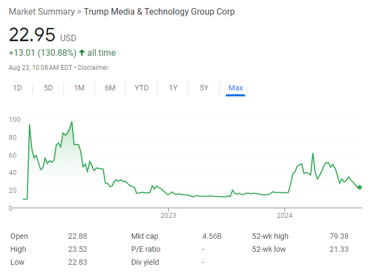This screenshot has height=274, width=370.
Task: Click the Trump Media & Technology Group title
Action: [160, 11]
